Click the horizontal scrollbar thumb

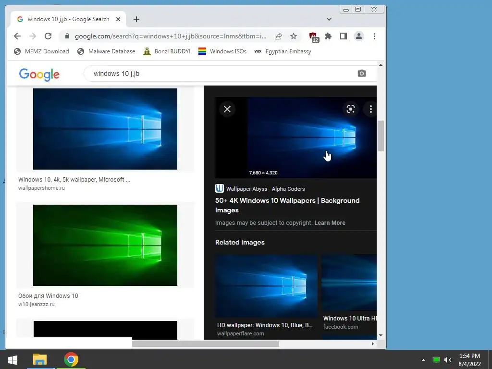tap(205, 344)
